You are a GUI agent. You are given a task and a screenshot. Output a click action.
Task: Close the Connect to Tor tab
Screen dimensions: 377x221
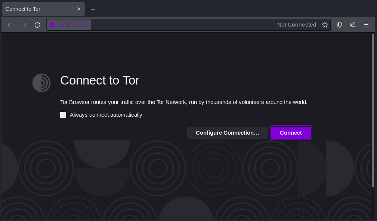pyautogui.click(x=79, y=9)
